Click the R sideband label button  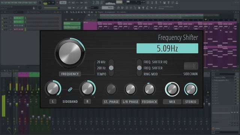(87, 102)
